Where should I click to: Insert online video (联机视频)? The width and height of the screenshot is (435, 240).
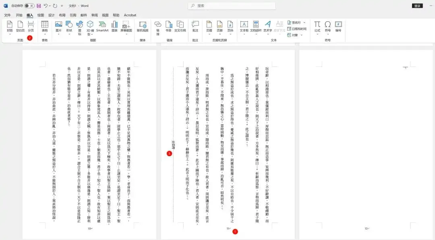point(143,26)
